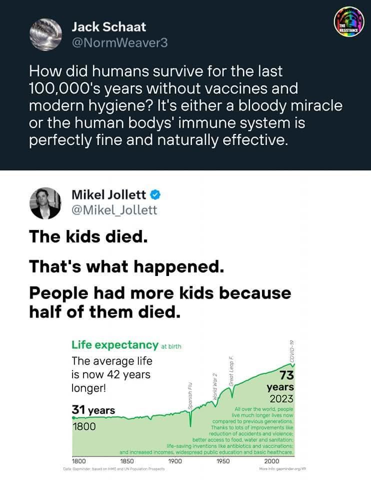The image size is (371, 480).
Task: Click the Gapminder data source caption
Action: (x=114, y=468)
